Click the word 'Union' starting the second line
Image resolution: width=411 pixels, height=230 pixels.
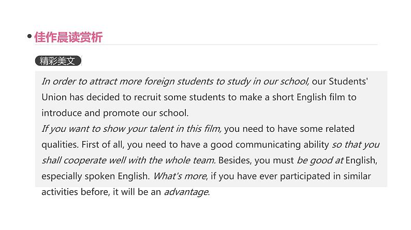53,97
